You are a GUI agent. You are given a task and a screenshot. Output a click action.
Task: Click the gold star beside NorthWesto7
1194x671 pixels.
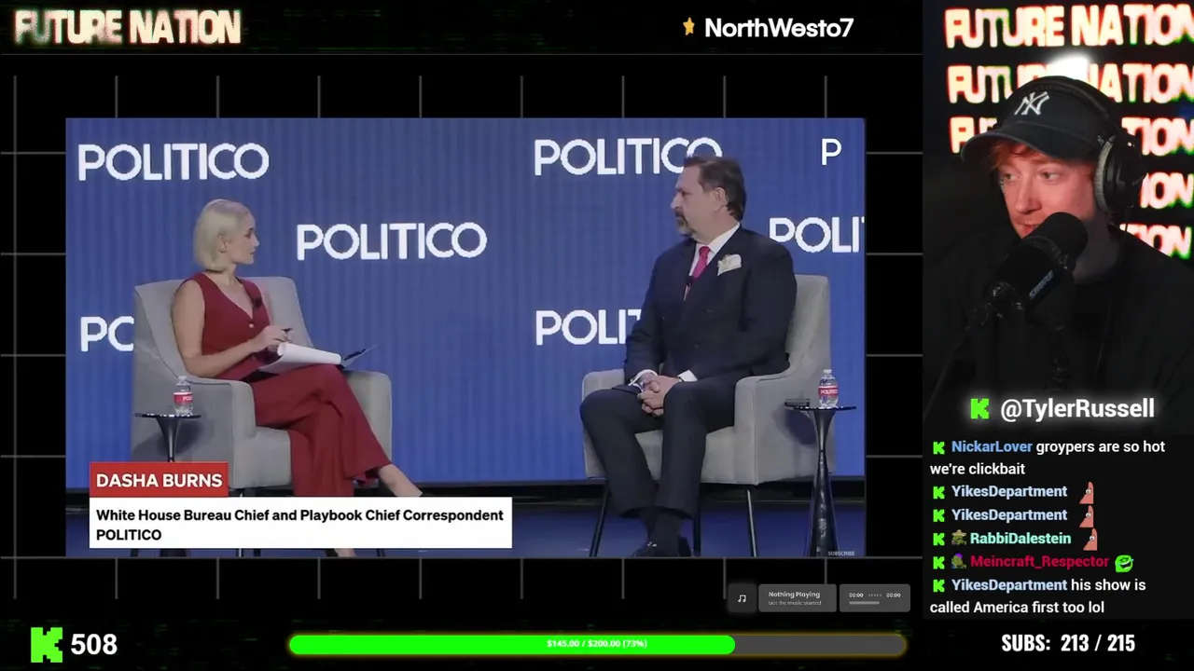[689, 27]
